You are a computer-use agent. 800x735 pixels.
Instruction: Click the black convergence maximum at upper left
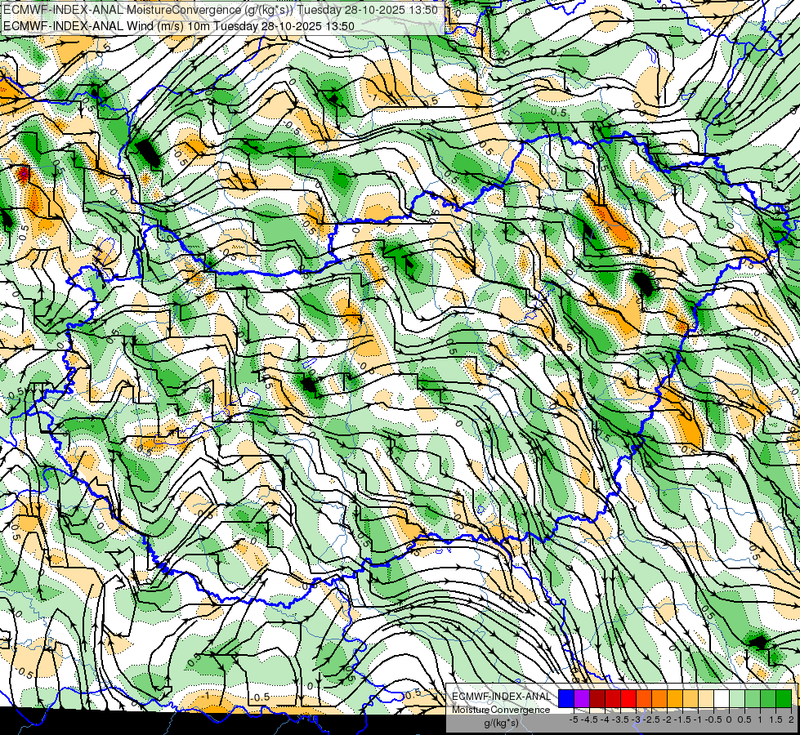coord(147,152)
